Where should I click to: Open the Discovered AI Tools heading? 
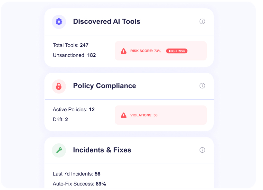coord(107,22)
